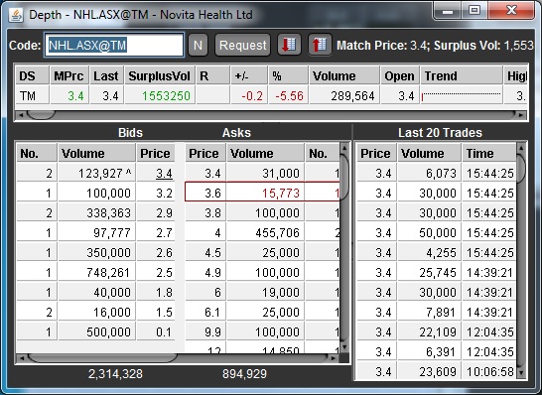
Task: Click the asks total 894,929
Action: tap(245, 374)
